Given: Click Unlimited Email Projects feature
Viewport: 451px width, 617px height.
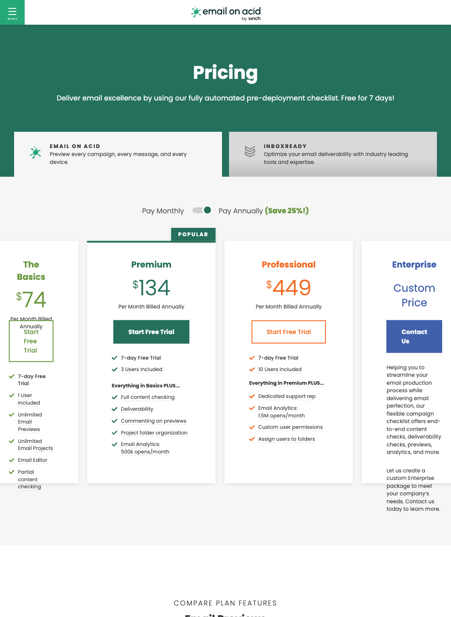Looking at the screenshot, I should point(35,445).
